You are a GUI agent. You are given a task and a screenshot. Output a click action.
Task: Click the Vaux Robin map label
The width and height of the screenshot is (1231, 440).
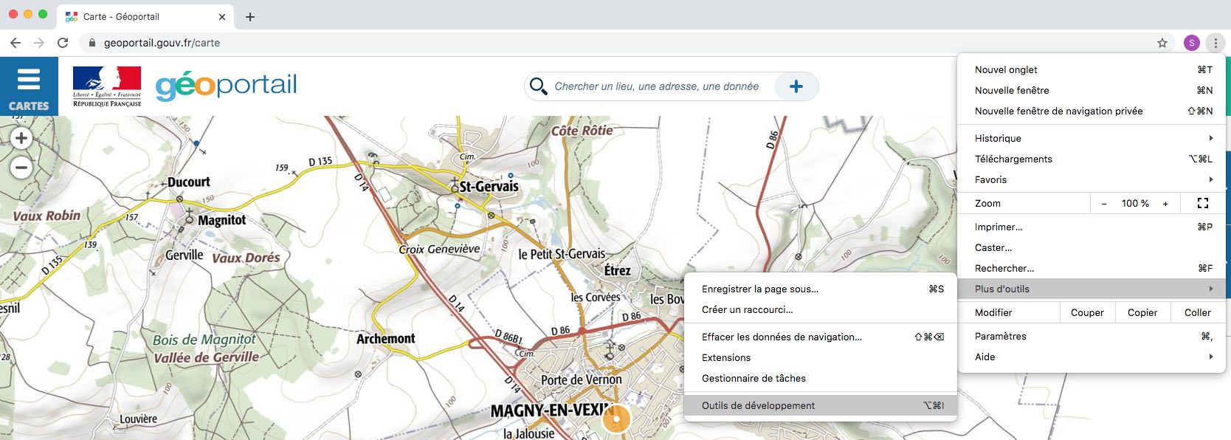46,216
